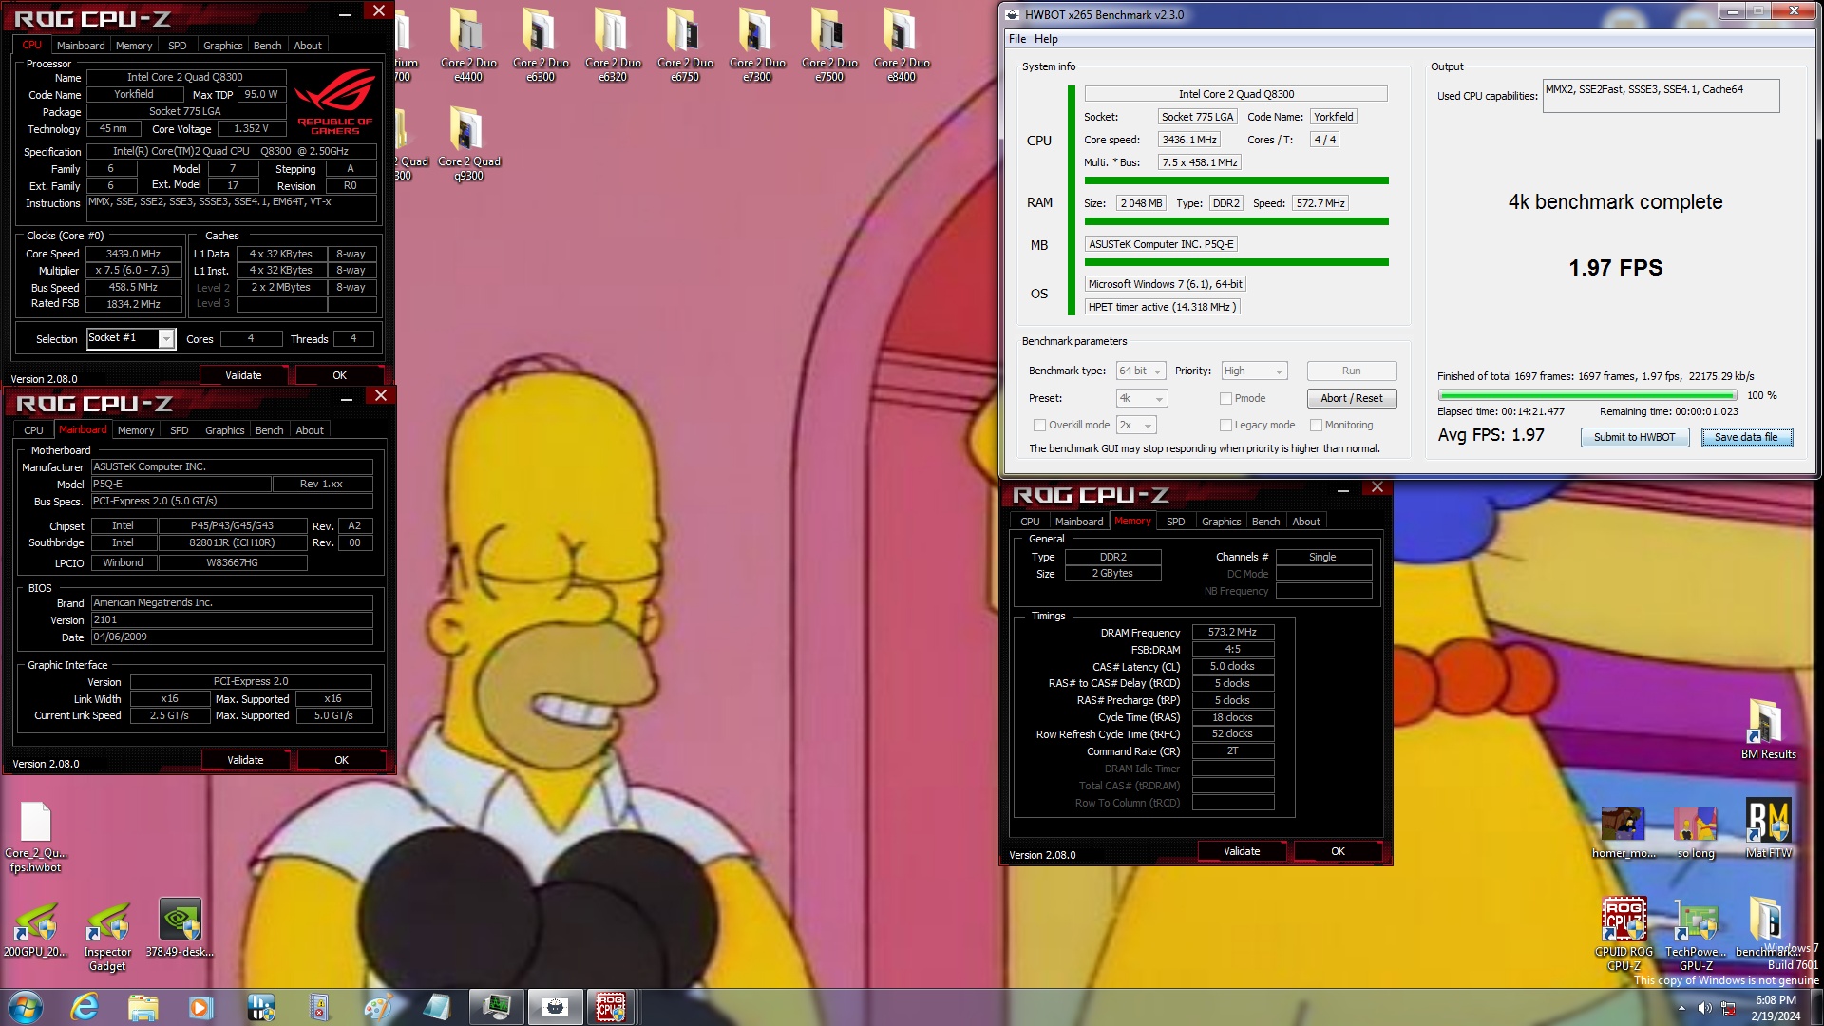Click the Used CPU capabilities text box
This screenshot has height=1026, width=1824.
click(1662, 96)
